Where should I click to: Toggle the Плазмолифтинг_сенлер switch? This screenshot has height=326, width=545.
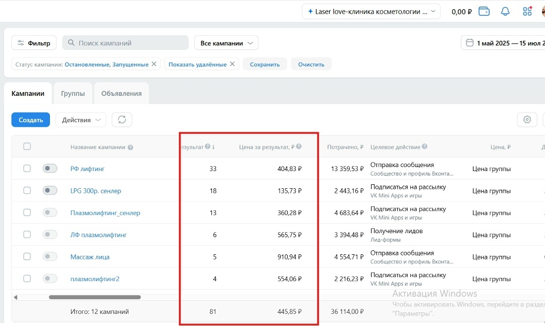tap(49, 212)
